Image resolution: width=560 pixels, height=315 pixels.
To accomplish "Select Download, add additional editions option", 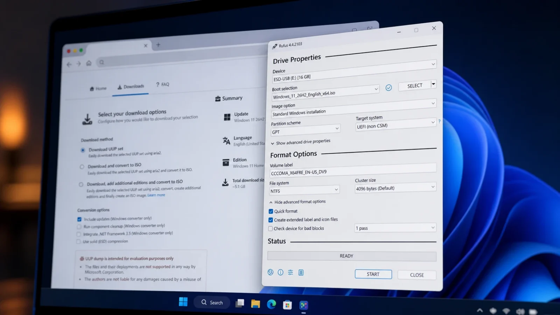I will pyautogui.click(x=81, y=184).
